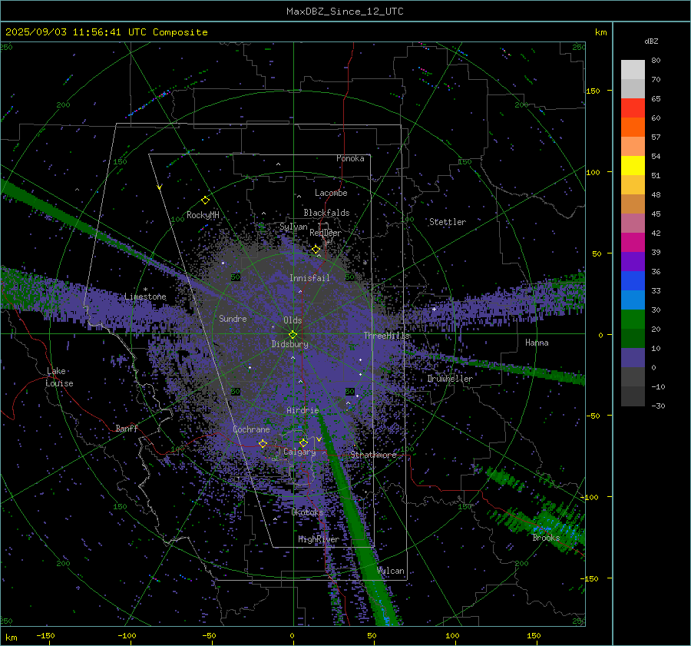Click the Innisfail city label

coord(309,278)
